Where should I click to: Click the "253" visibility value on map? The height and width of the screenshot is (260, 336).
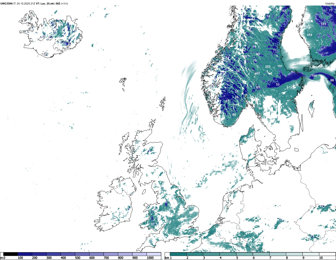268,67
